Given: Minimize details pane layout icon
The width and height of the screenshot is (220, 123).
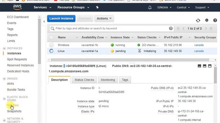Looking at the screenshot, I should (199, 66).
